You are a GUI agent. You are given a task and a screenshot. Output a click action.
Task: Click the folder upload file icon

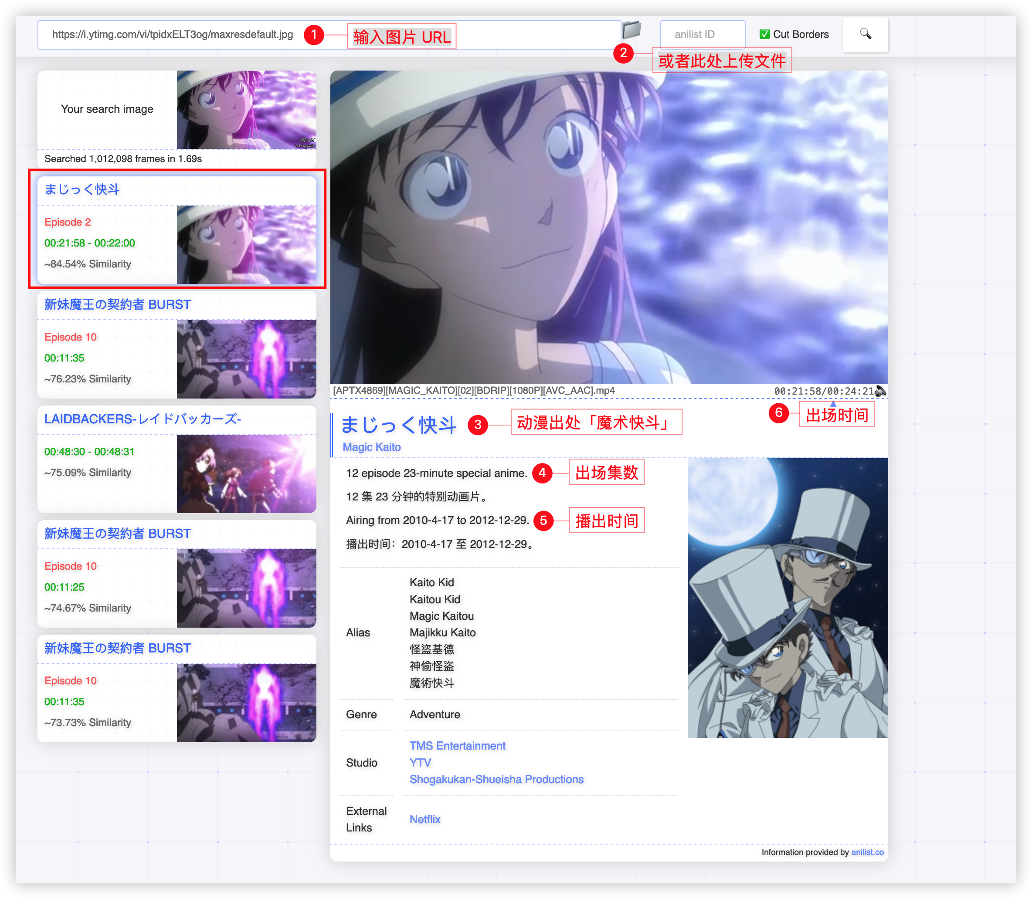(x=631, y=30)
